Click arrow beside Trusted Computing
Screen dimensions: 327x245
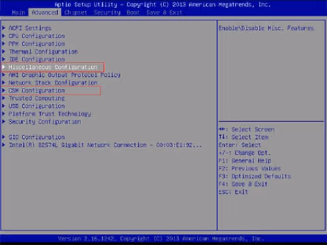[x=3, y=98]
